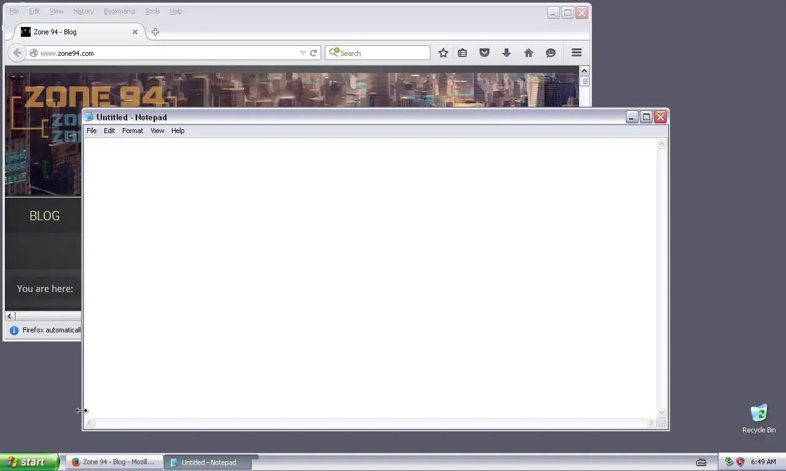Image resolution: width=786 pixels, height=471 pixels.
Task: Go to Firefox home page icon
Action: click(x=529, y=53)
